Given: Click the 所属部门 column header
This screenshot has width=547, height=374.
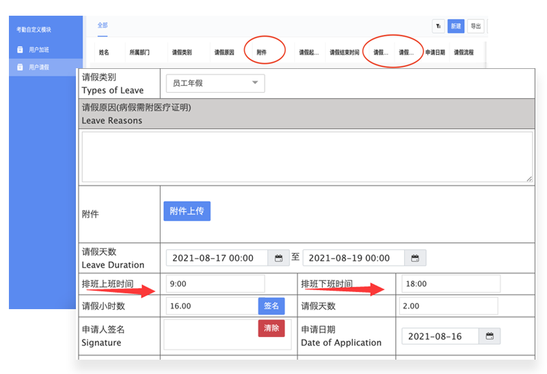Looking at the screenshot, I should 139,53.
